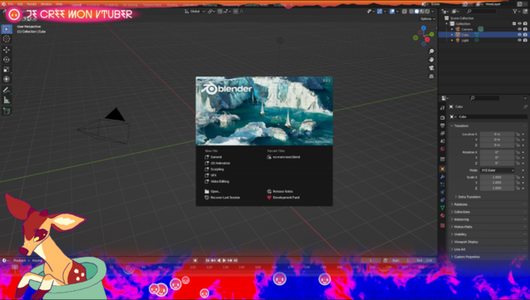
Task: Open Development Fund link
Action: coord(286,198)
